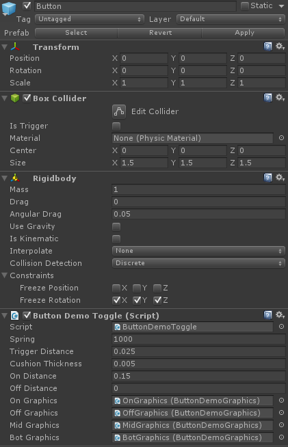Click the OnGraphics object reference field
This screenshot has height=447, width=288.
192,401
